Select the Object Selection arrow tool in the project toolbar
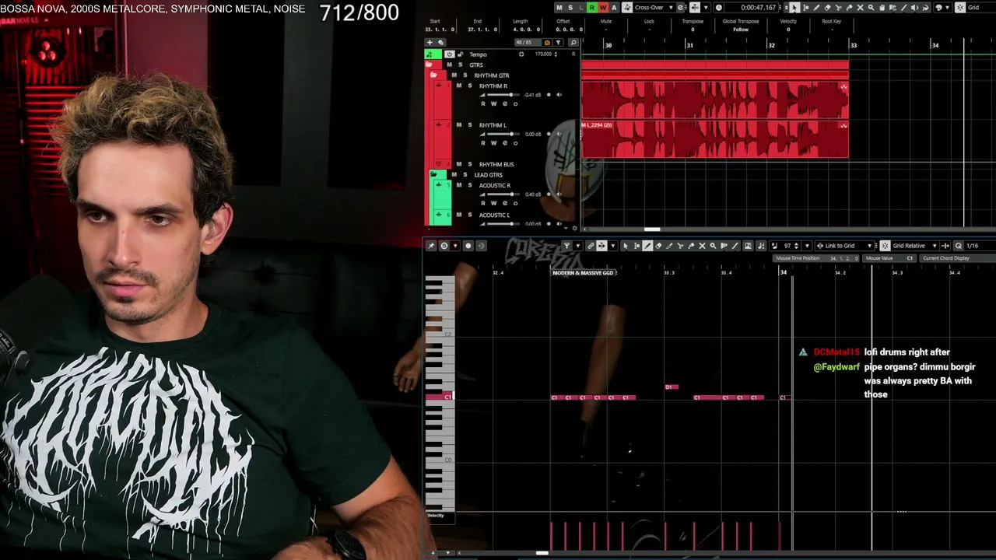 (794, 8)
